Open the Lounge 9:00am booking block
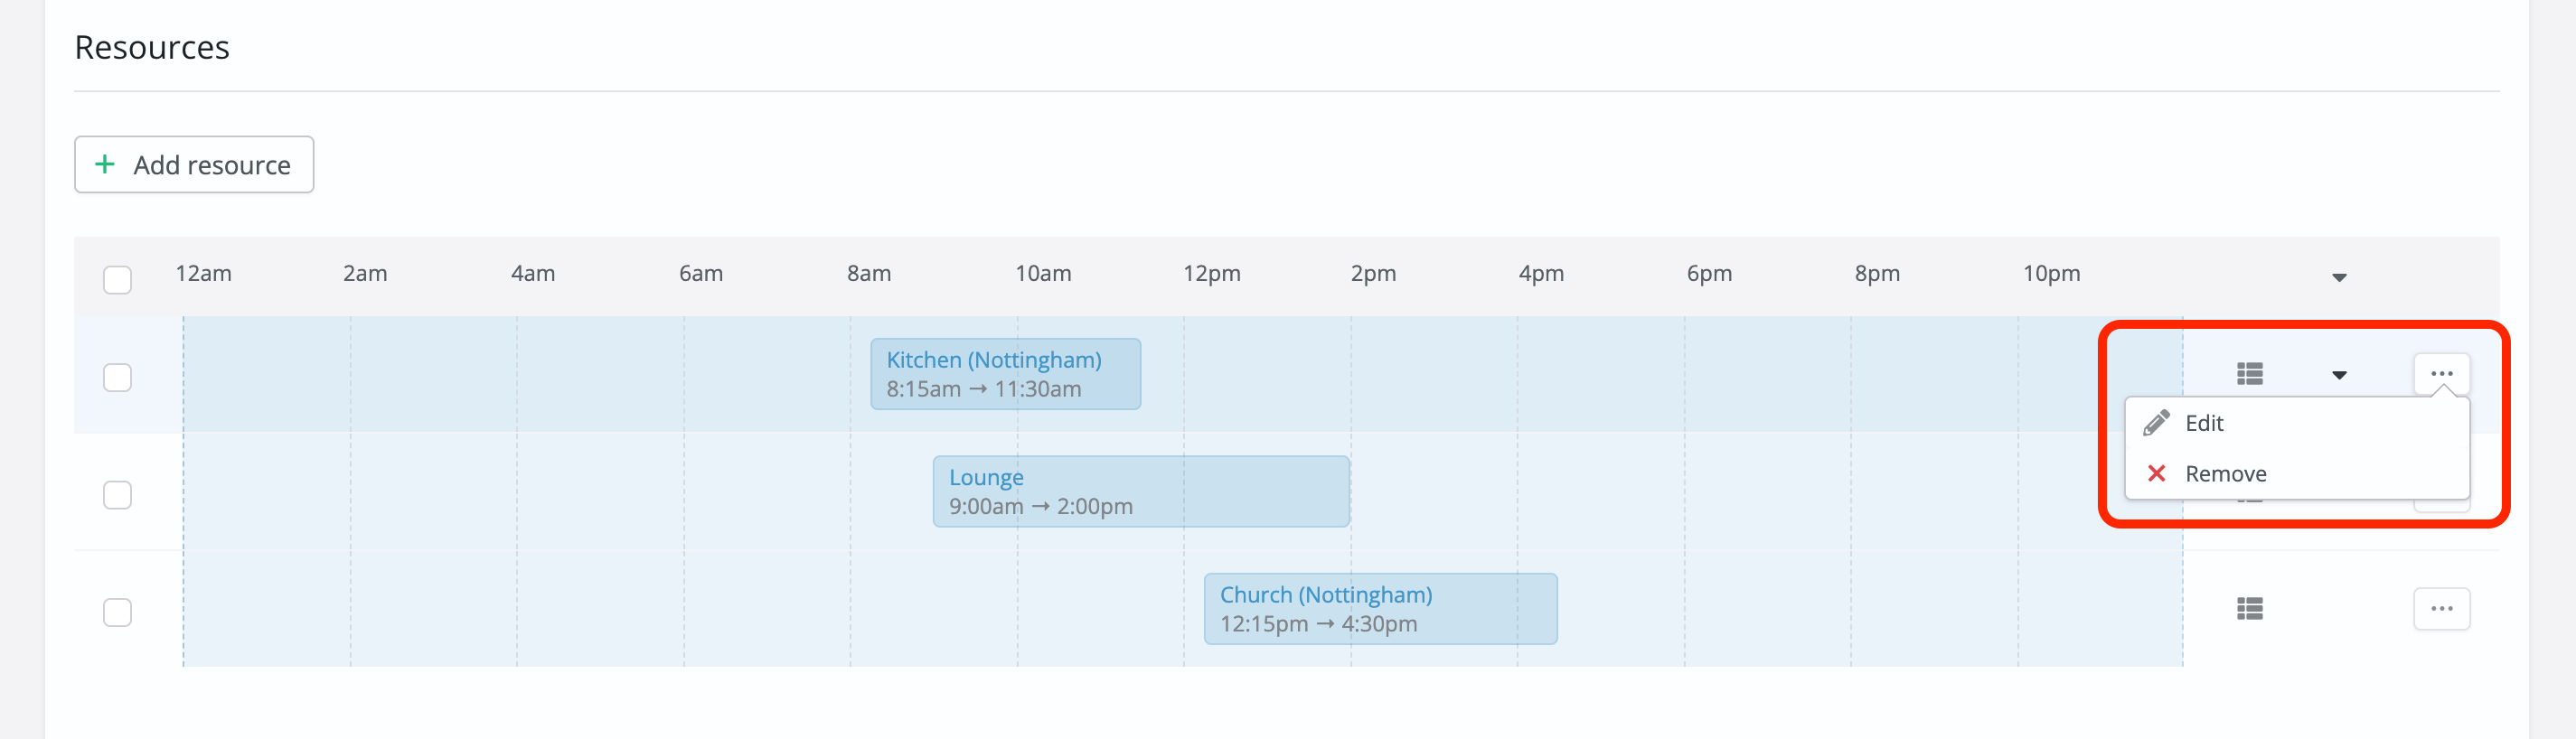The height and width of the screenshot is (739, 2576). click(1140, 490)
